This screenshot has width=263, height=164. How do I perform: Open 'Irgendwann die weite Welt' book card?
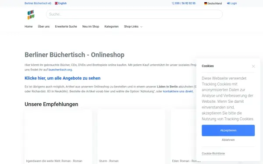pos(58,137)
